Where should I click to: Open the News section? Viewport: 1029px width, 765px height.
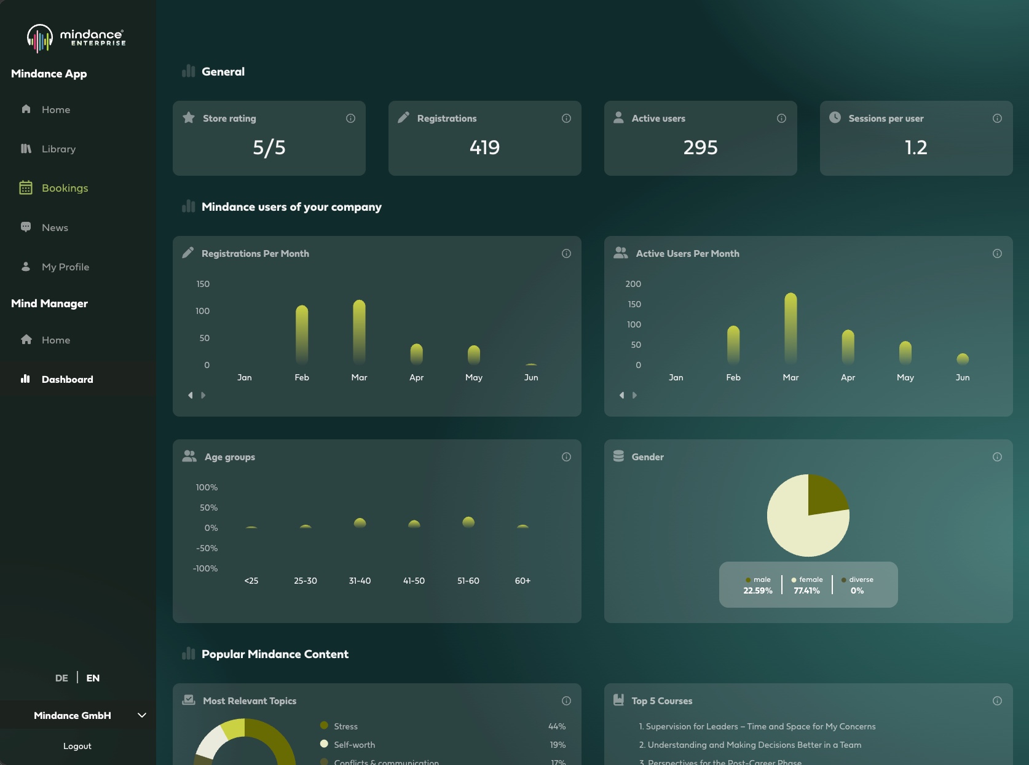click(x=55, y=227)
